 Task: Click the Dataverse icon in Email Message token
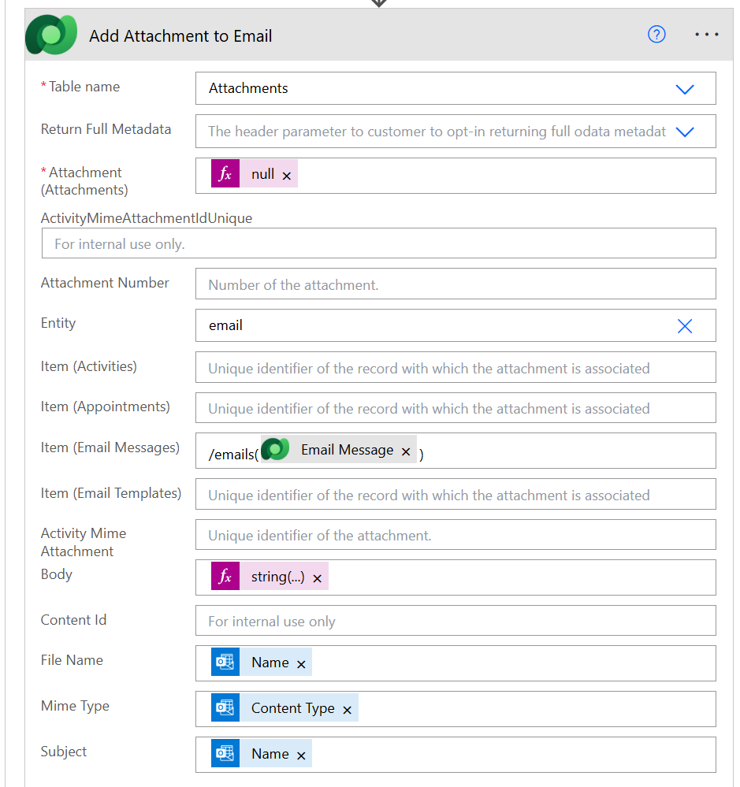click(x=276, y=450)
